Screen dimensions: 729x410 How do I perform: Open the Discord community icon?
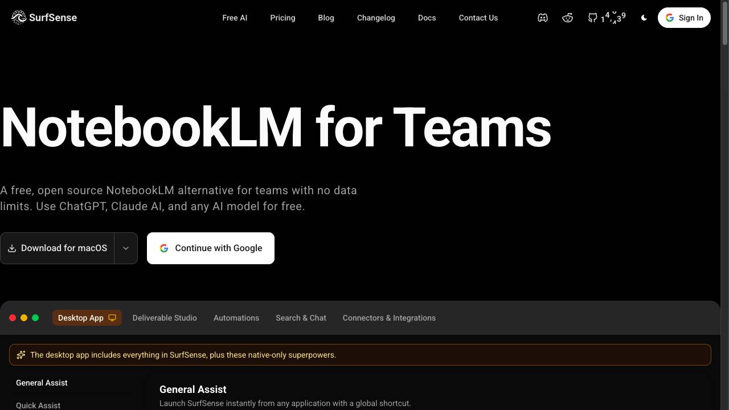[x=543, y=18]
